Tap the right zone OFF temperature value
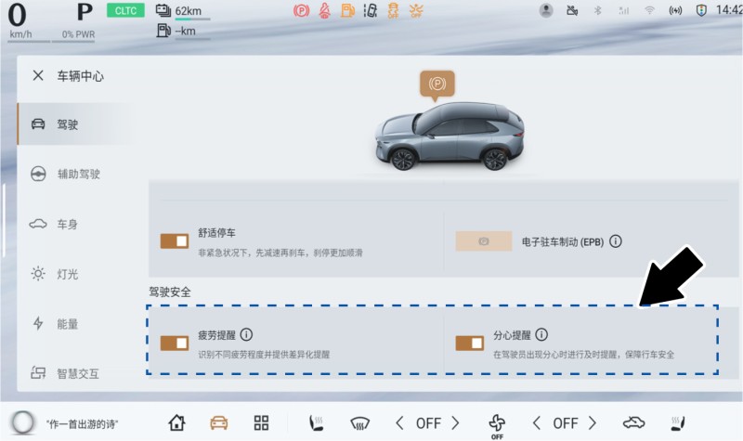The height and width of the screenshot is (441, 743). click(566, 423)
